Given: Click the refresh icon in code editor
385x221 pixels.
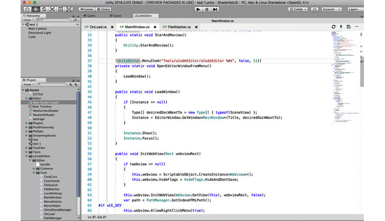Looking at the screenshot, I should pyautogui.click(x=334, y=27).
